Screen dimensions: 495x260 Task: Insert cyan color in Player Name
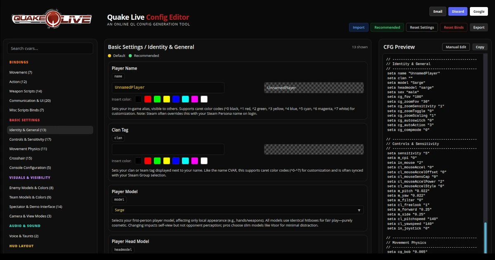[x=185, y=99]
